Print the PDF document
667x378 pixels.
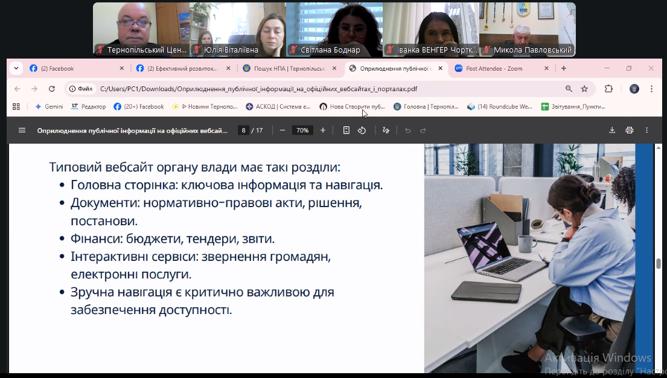coord(630,130)
